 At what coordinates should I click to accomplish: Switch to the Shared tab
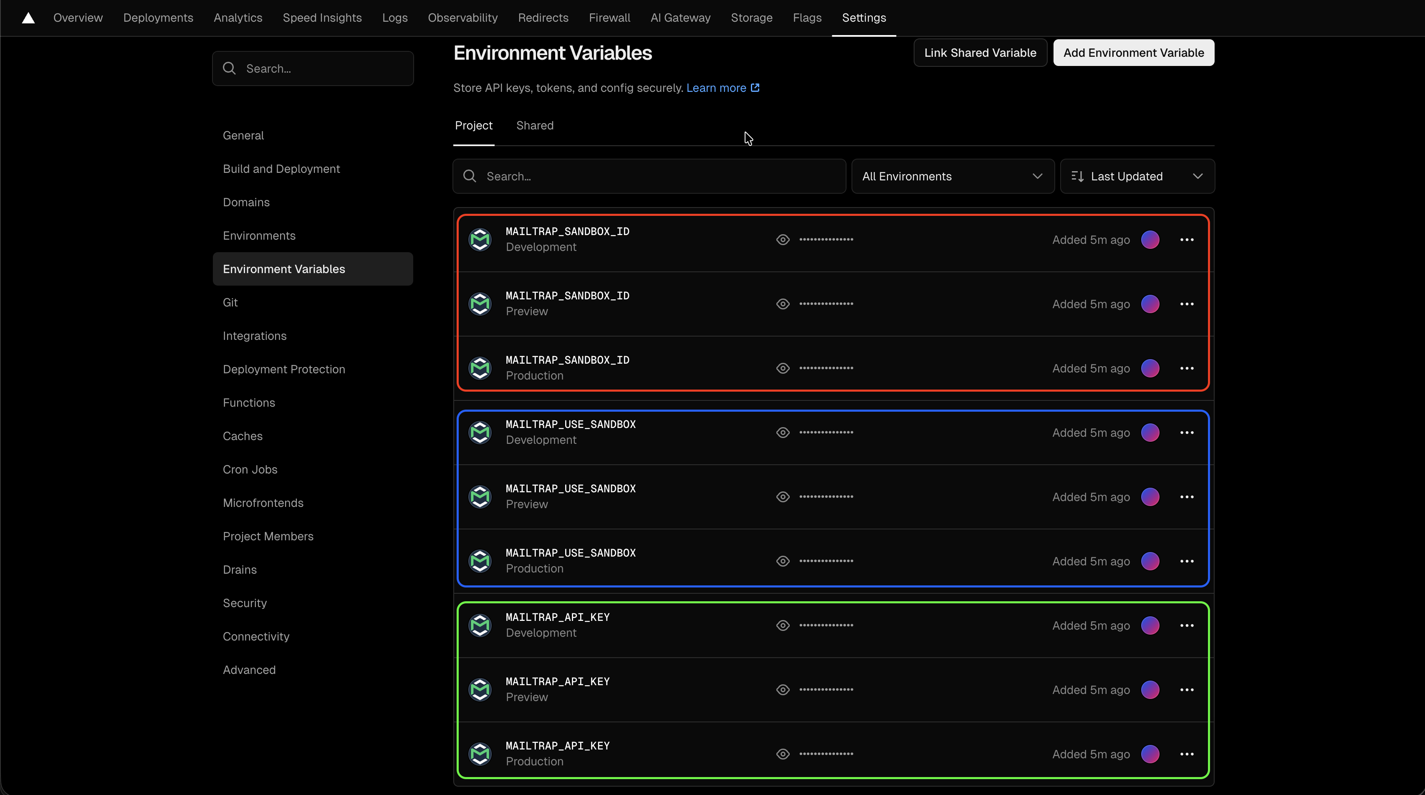pyautogui.click(x=534, y=126)
